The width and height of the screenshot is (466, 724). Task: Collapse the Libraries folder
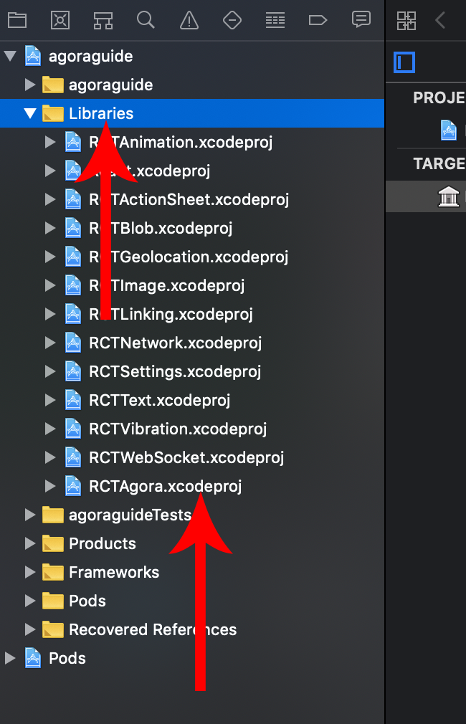tap(30, 113)
